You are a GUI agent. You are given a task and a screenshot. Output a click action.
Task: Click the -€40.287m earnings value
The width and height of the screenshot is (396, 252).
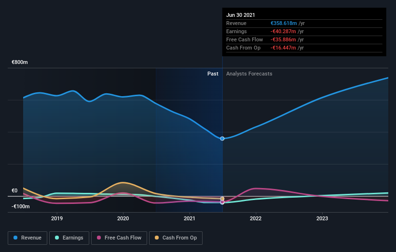(x=283, y=31)
